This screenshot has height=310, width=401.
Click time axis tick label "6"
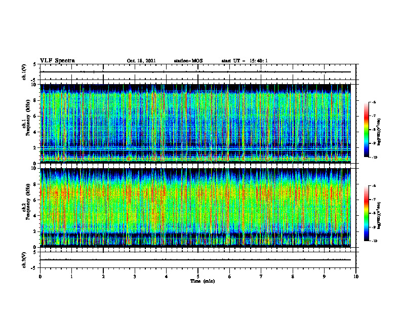click(x=229, y=277)
